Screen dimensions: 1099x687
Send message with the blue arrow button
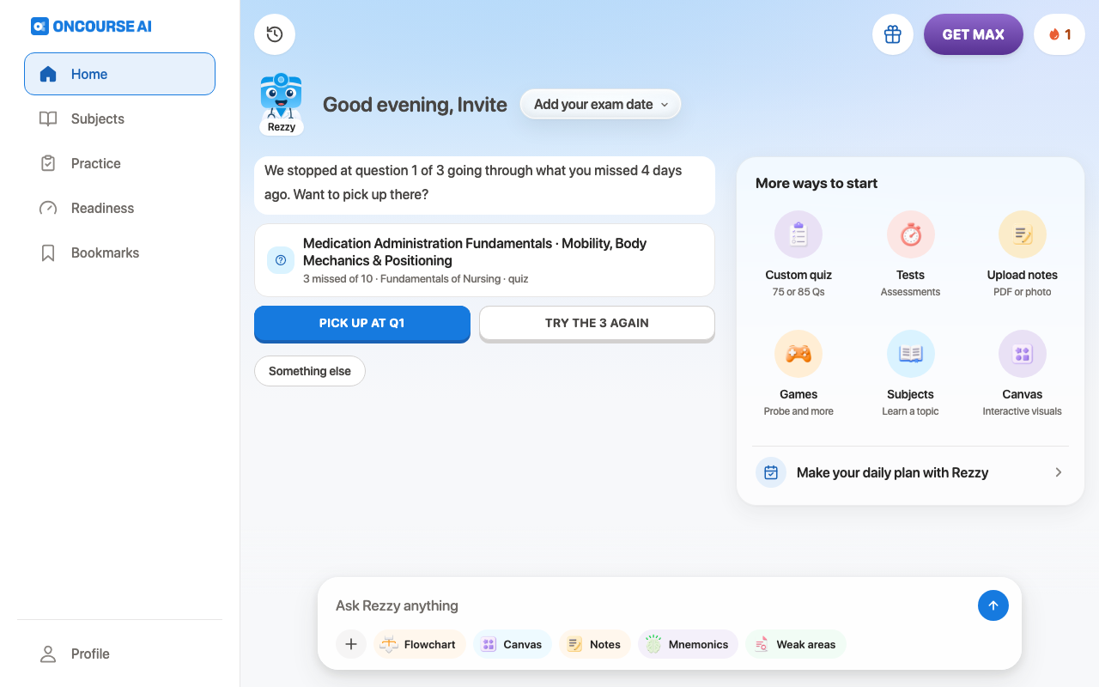[x=993, y=605]
